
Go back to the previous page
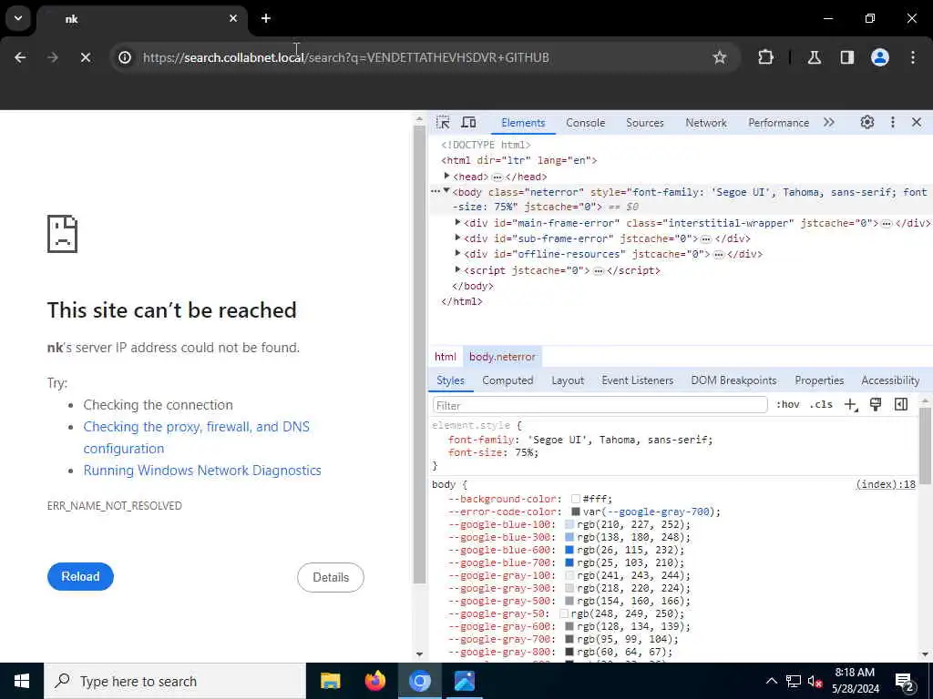[20, 57]
